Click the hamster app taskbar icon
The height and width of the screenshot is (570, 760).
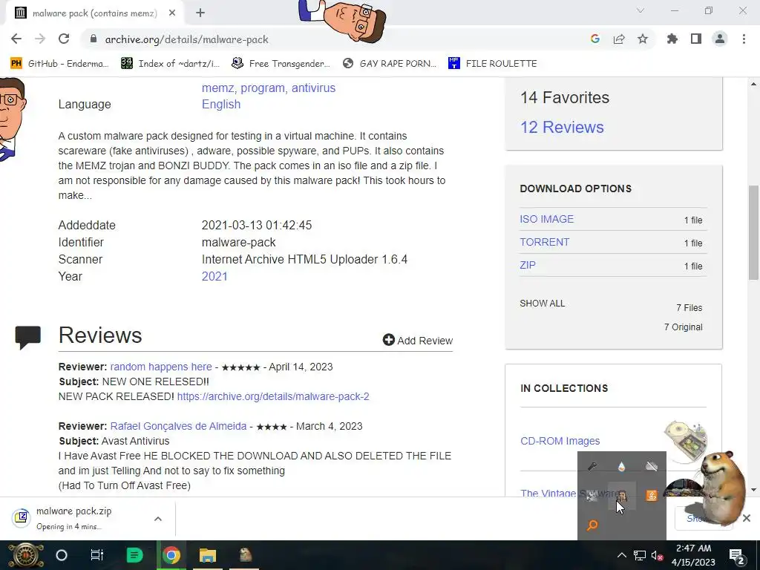(x=245, y=555)
